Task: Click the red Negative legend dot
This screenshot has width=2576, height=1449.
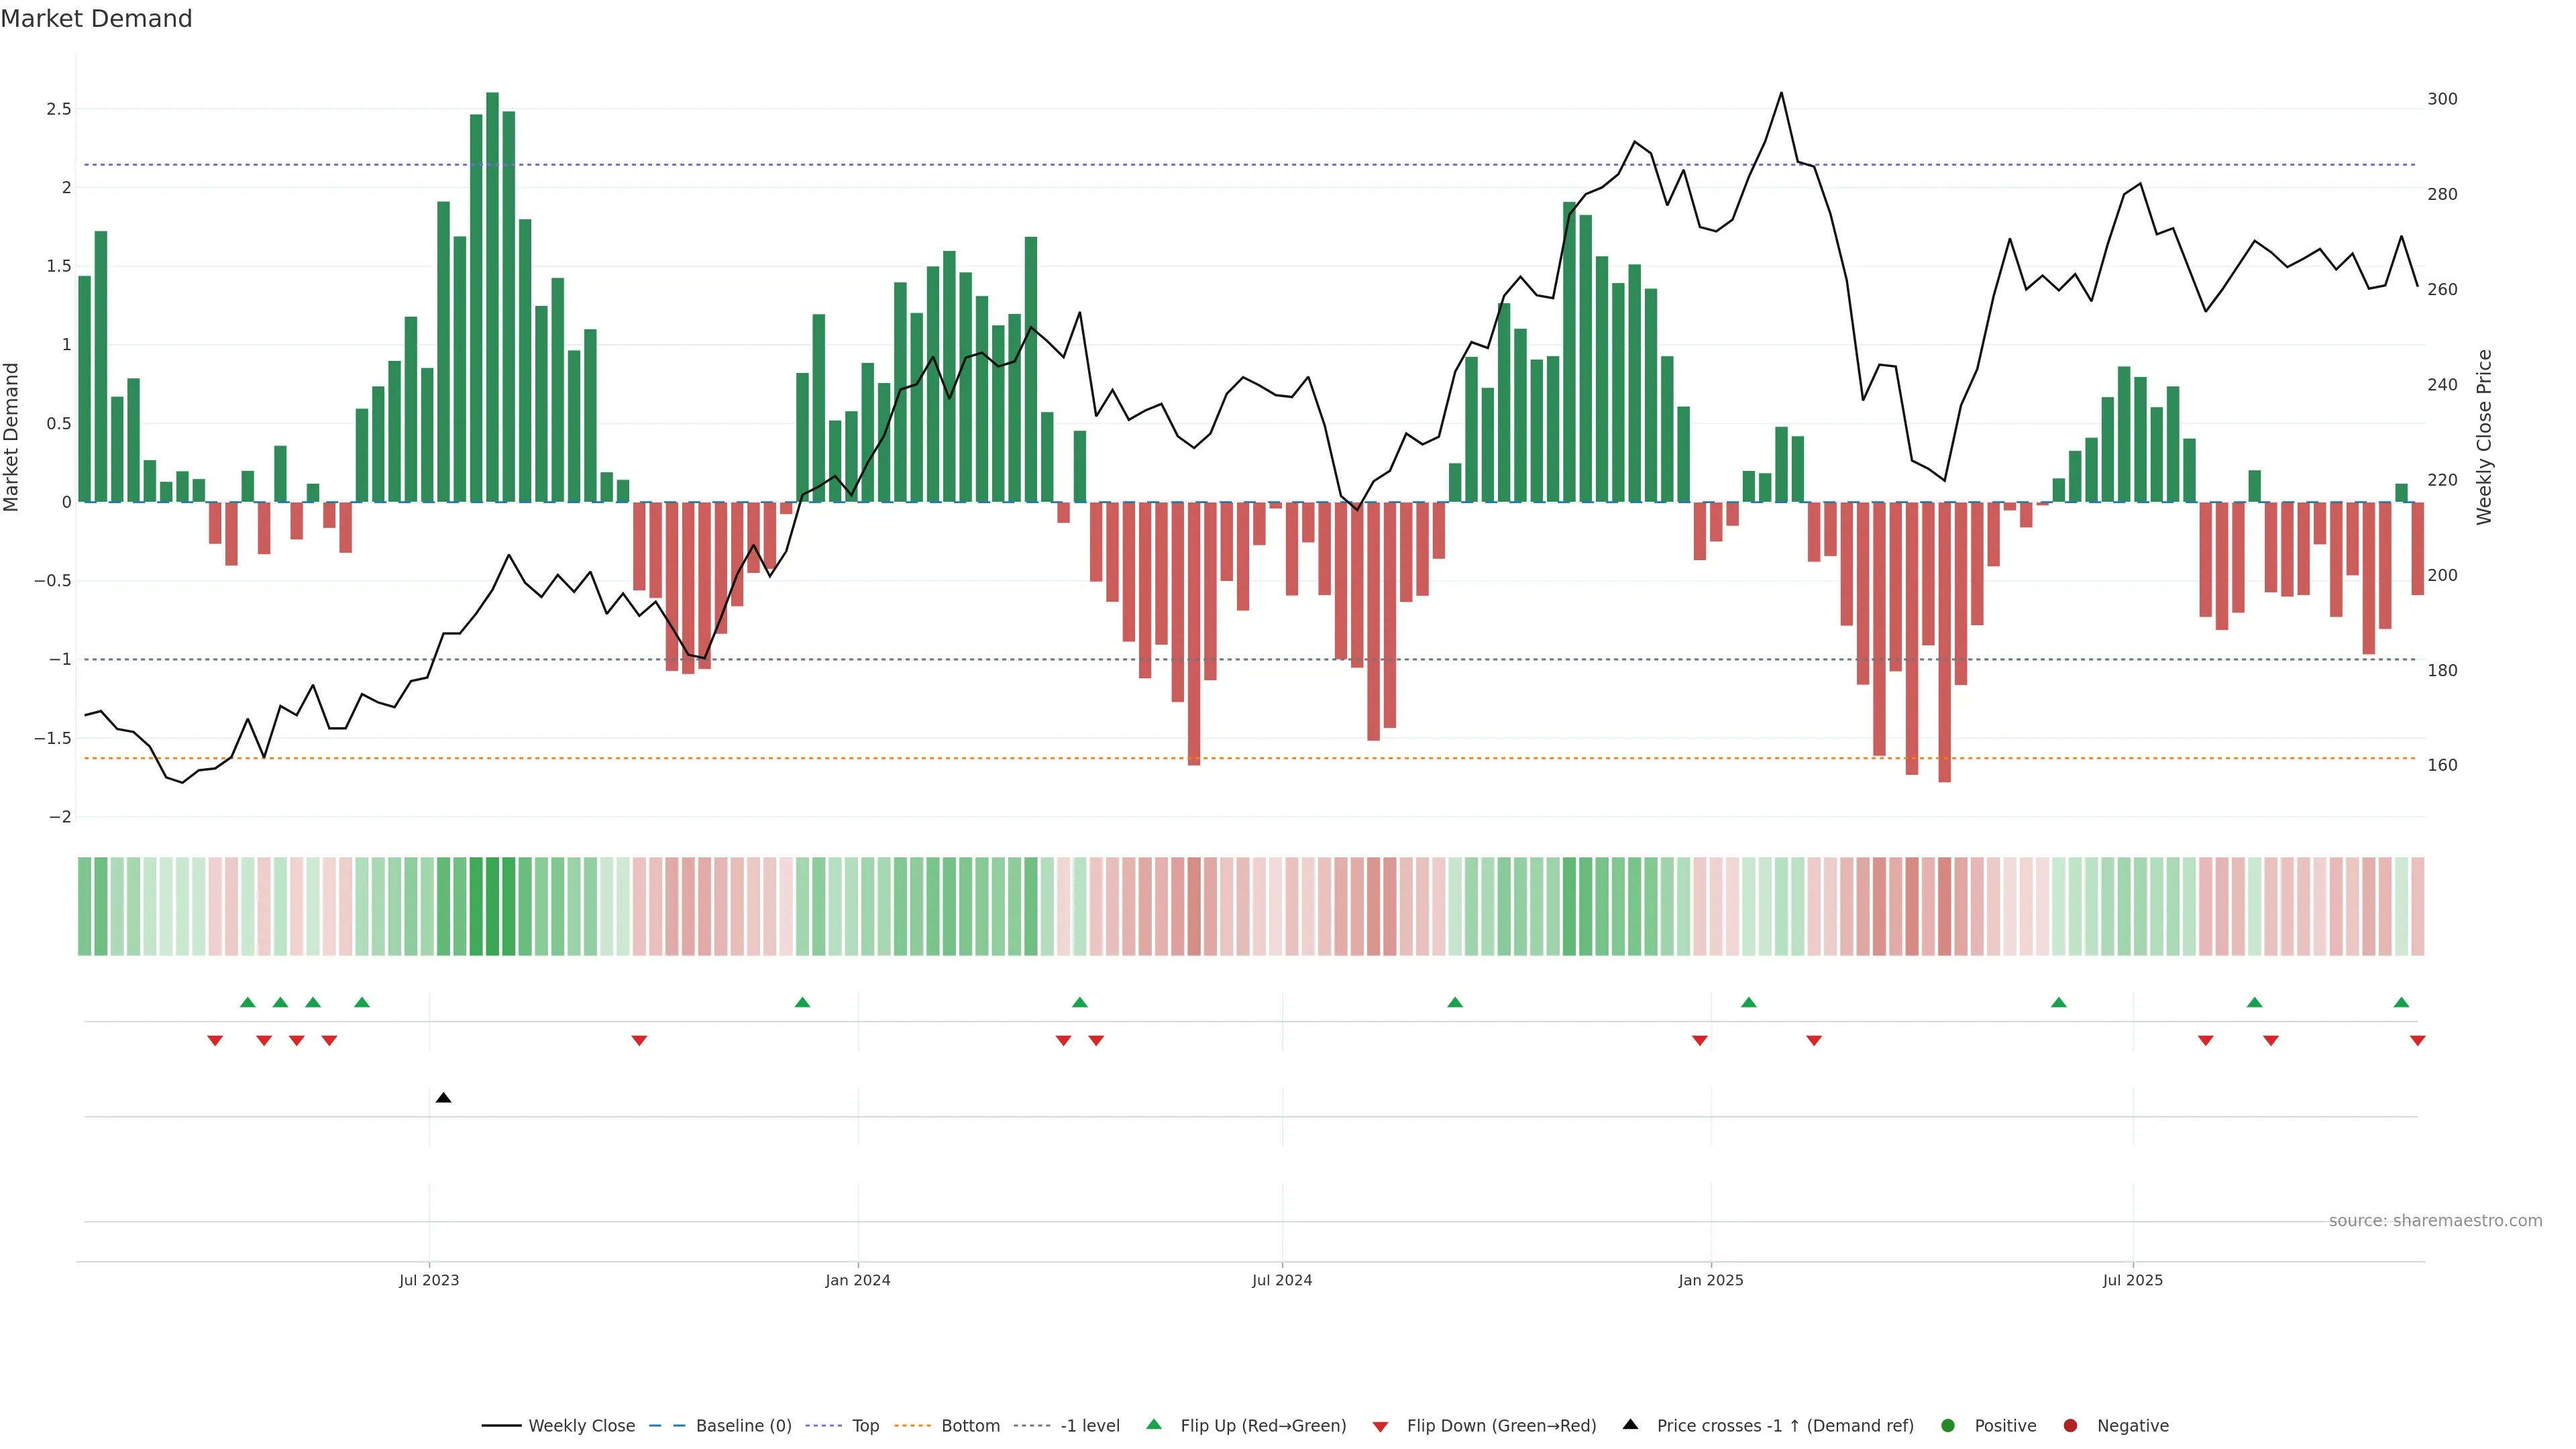Action: pyautogui.click(x=2070, y=1425)
